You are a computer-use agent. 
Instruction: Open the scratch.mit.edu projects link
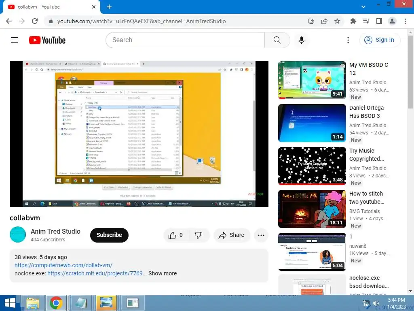(x=97, y=273)
